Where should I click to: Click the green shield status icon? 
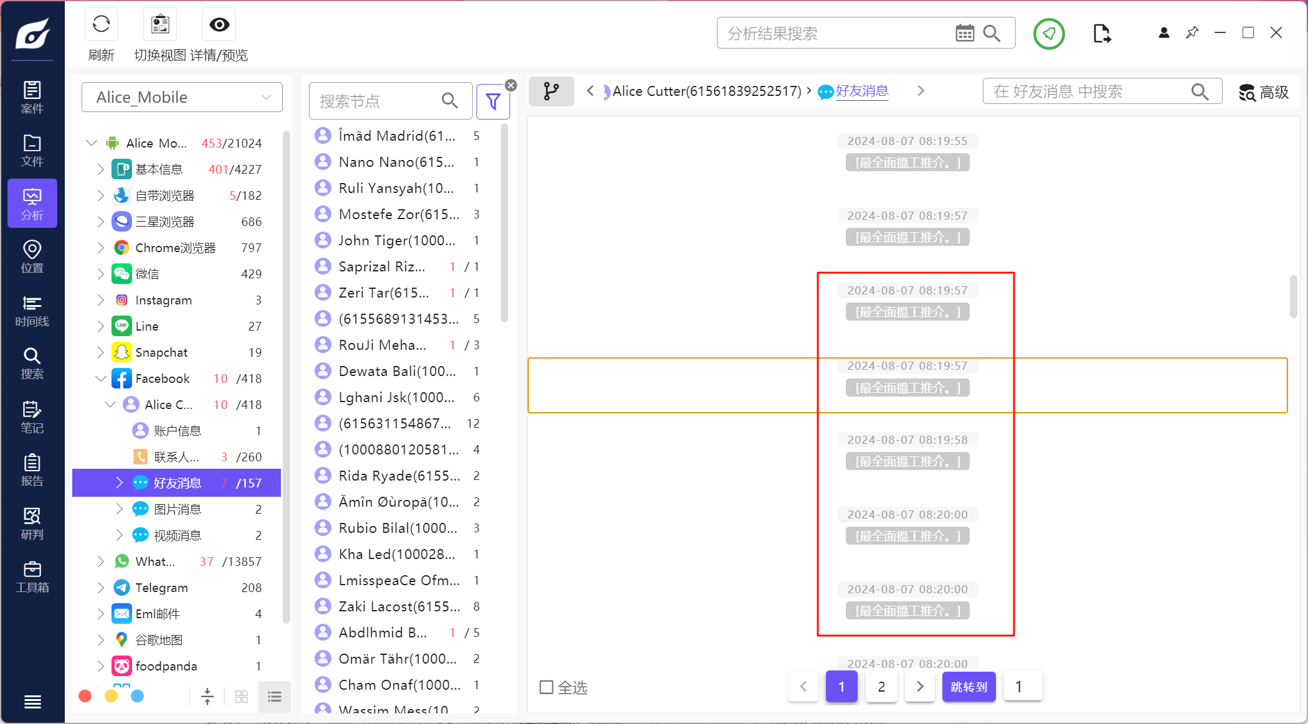pos(1049,34)
